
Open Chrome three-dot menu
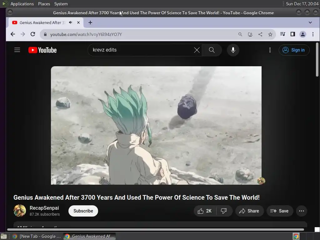tap(313, 34)
